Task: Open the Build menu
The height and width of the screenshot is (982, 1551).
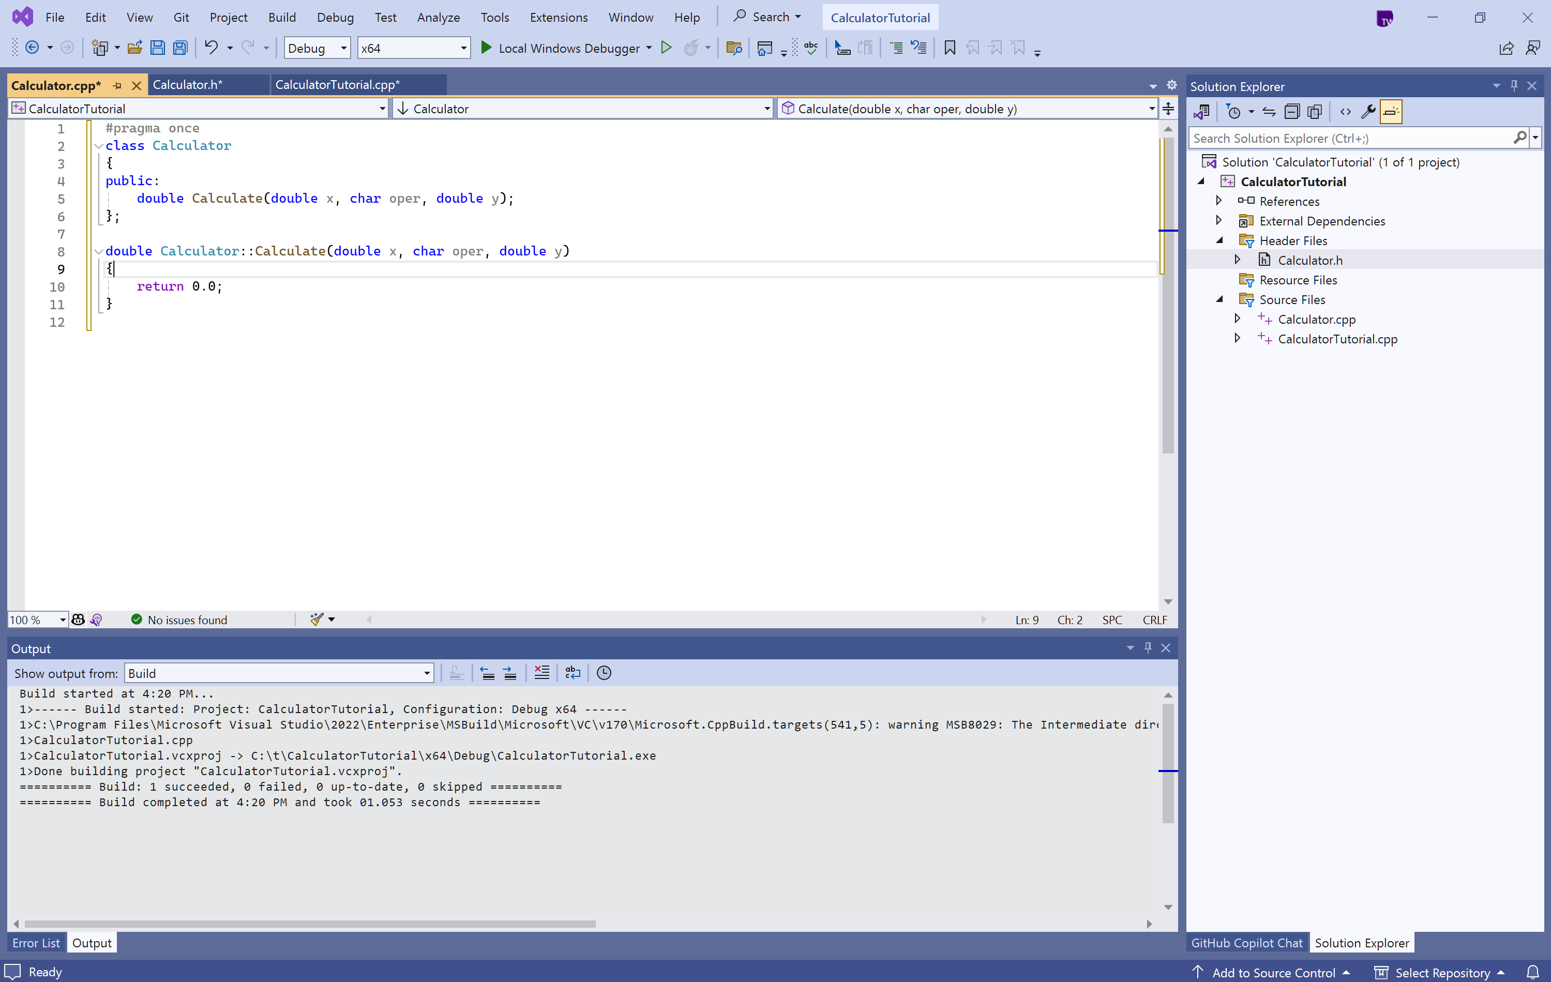Action: pos(281,17)
